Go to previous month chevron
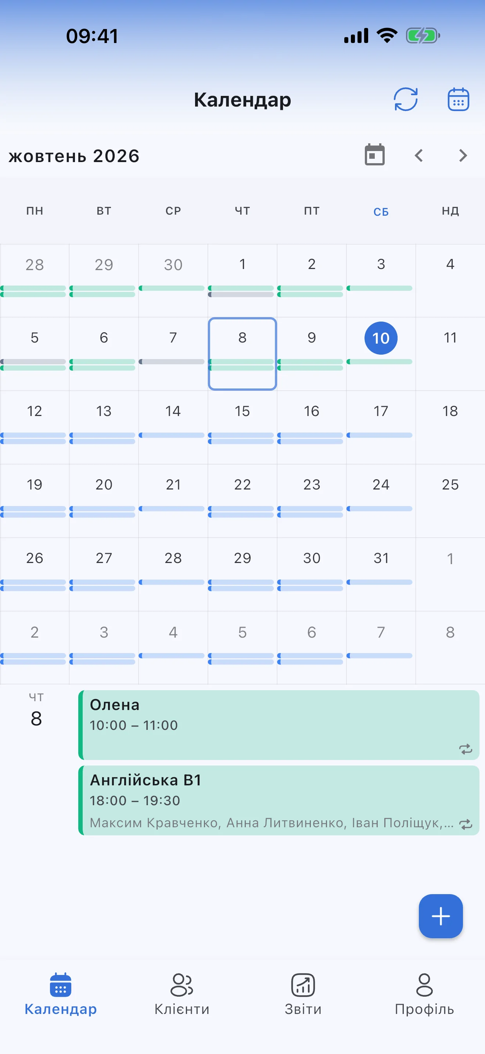This screenshot has height=1054, width=485. [419, 155]
